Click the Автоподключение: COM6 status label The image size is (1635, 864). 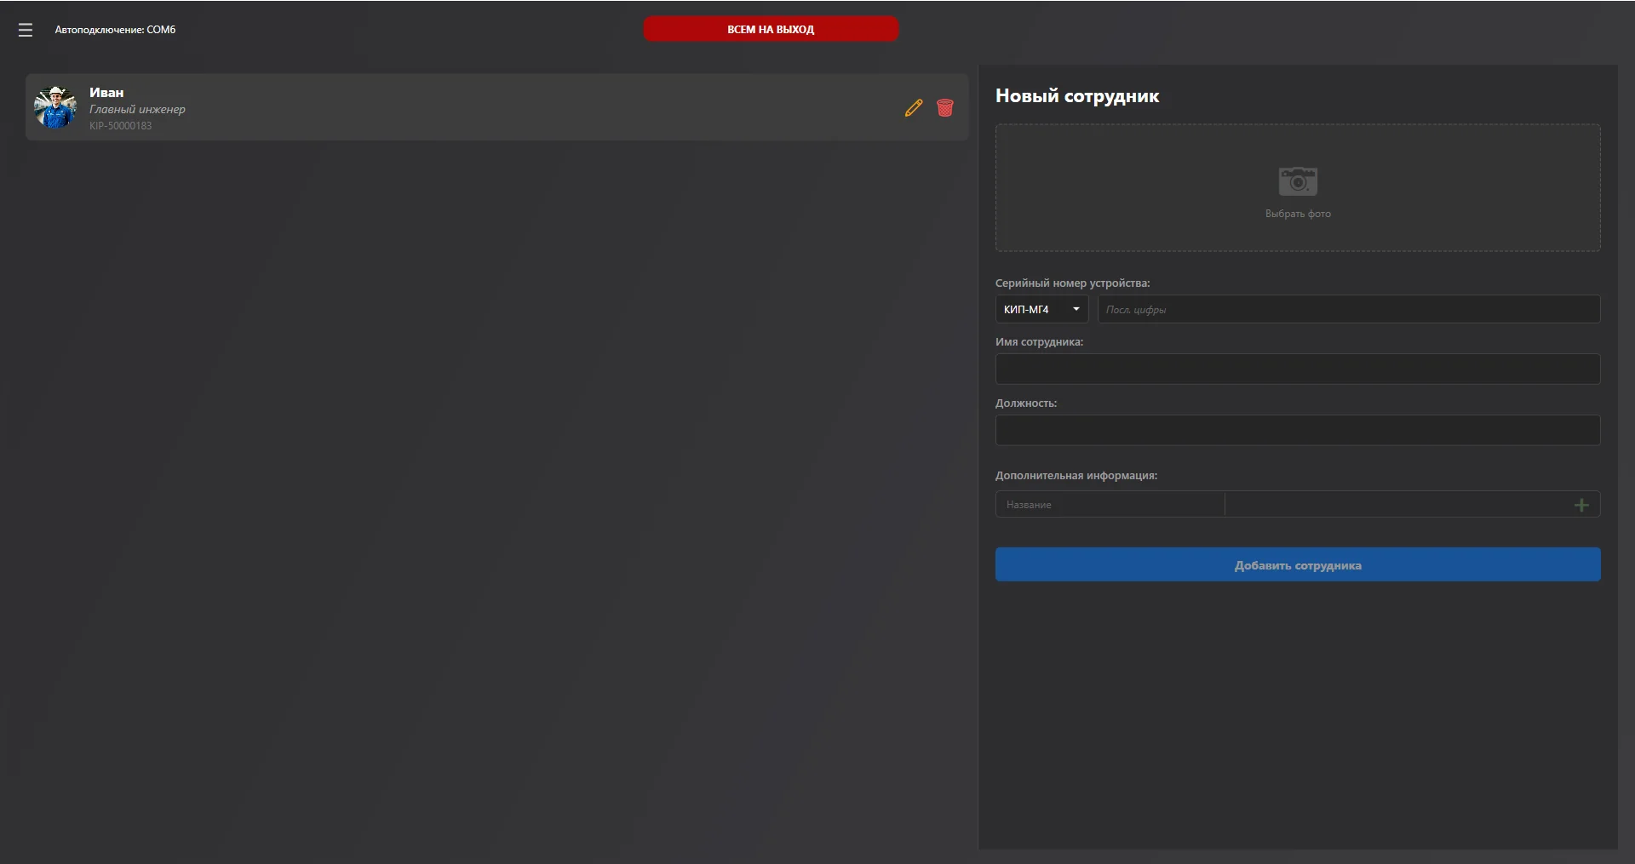point(115,30)
